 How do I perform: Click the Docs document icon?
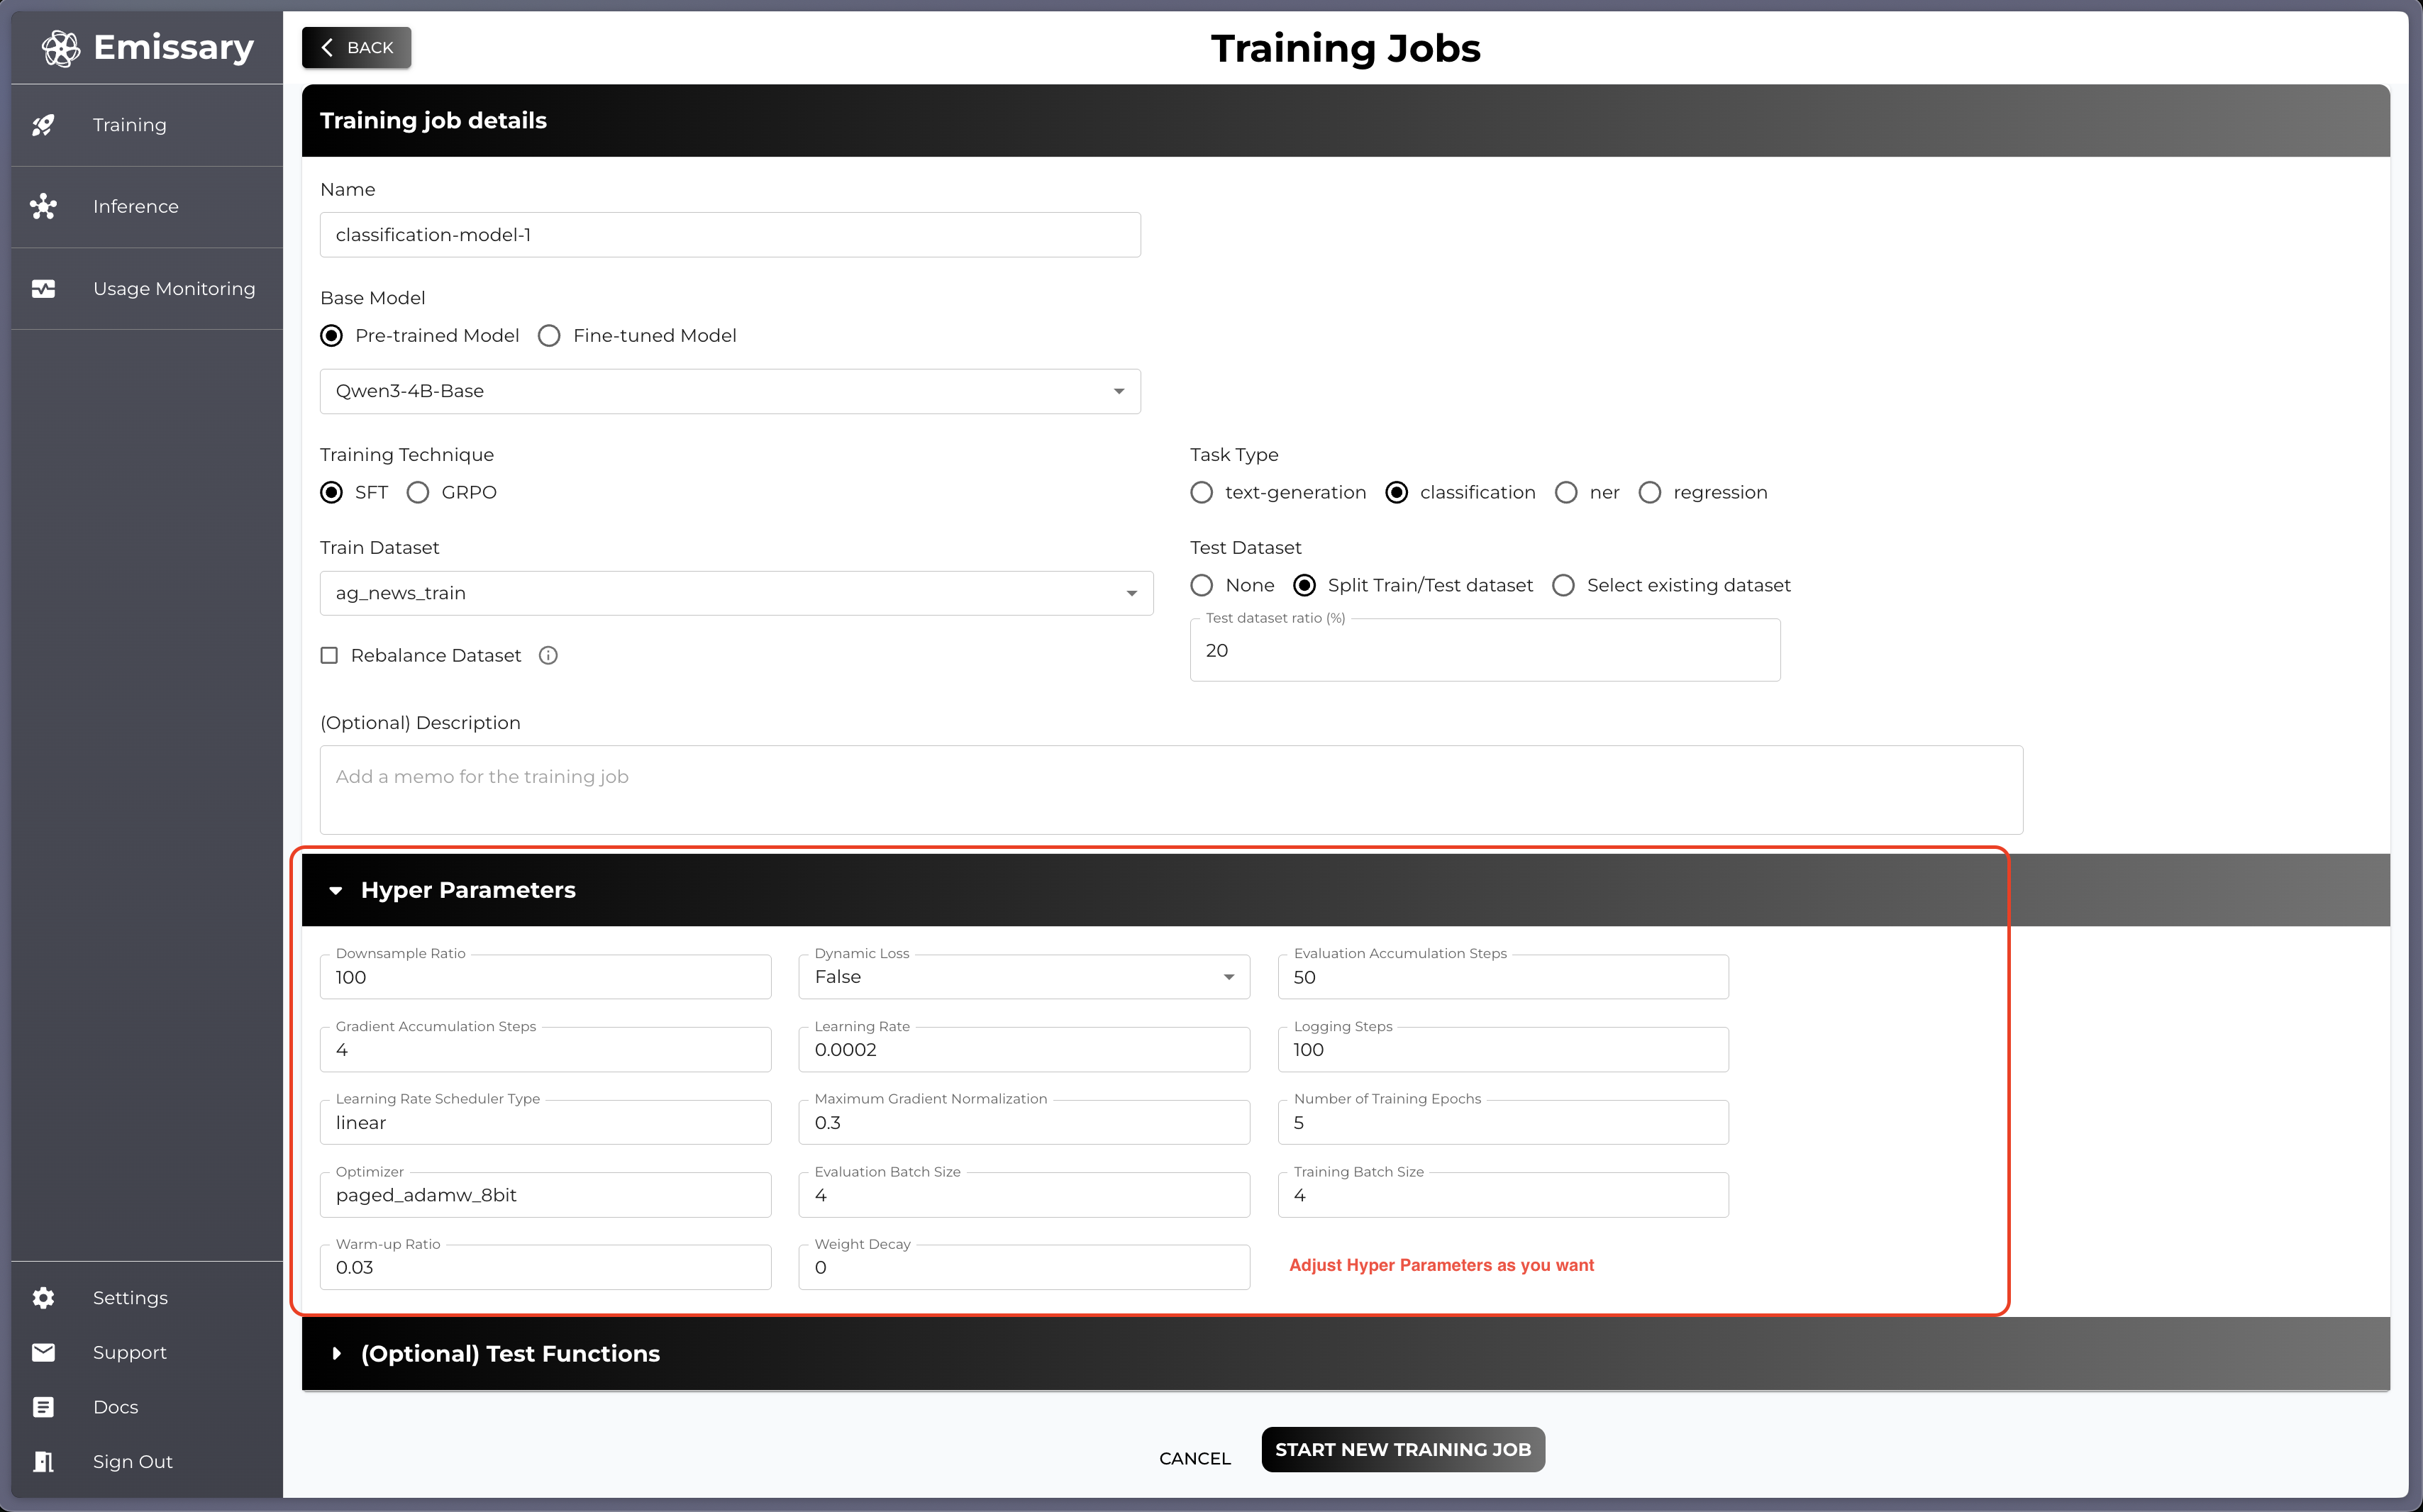[43, 1407]
